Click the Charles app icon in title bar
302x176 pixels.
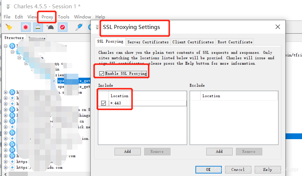tap(8, 7)
